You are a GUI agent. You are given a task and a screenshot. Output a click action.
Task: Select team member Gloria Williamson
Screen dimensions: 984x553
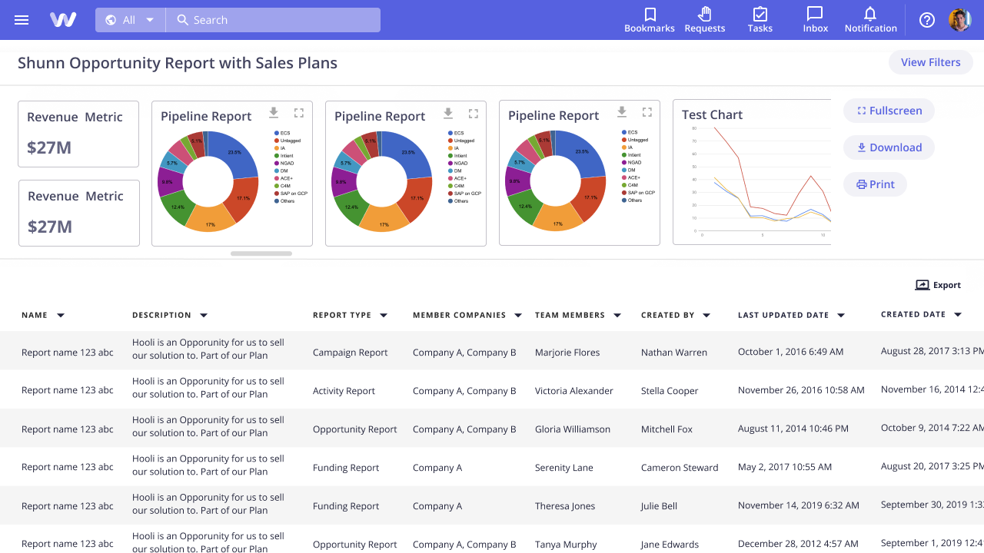click(573, 429)
